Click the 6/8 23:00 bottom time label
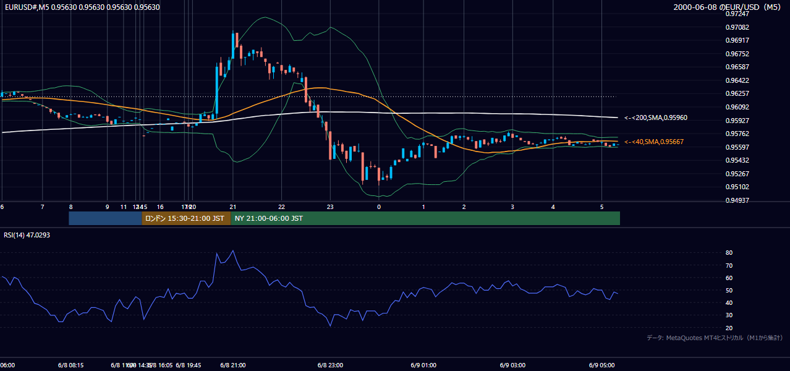The width and height of the screenshot is (790, 371). (330, 365)
